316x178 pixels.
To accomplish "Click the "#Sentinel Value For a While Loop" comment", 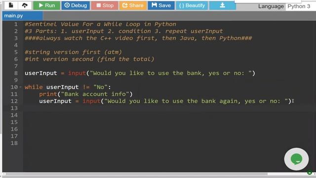I will click(100, 24).
